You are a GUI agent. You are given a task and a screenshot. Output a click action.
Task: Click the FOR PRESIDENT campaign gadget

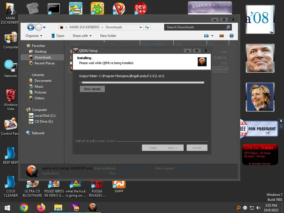click(259, 129)
